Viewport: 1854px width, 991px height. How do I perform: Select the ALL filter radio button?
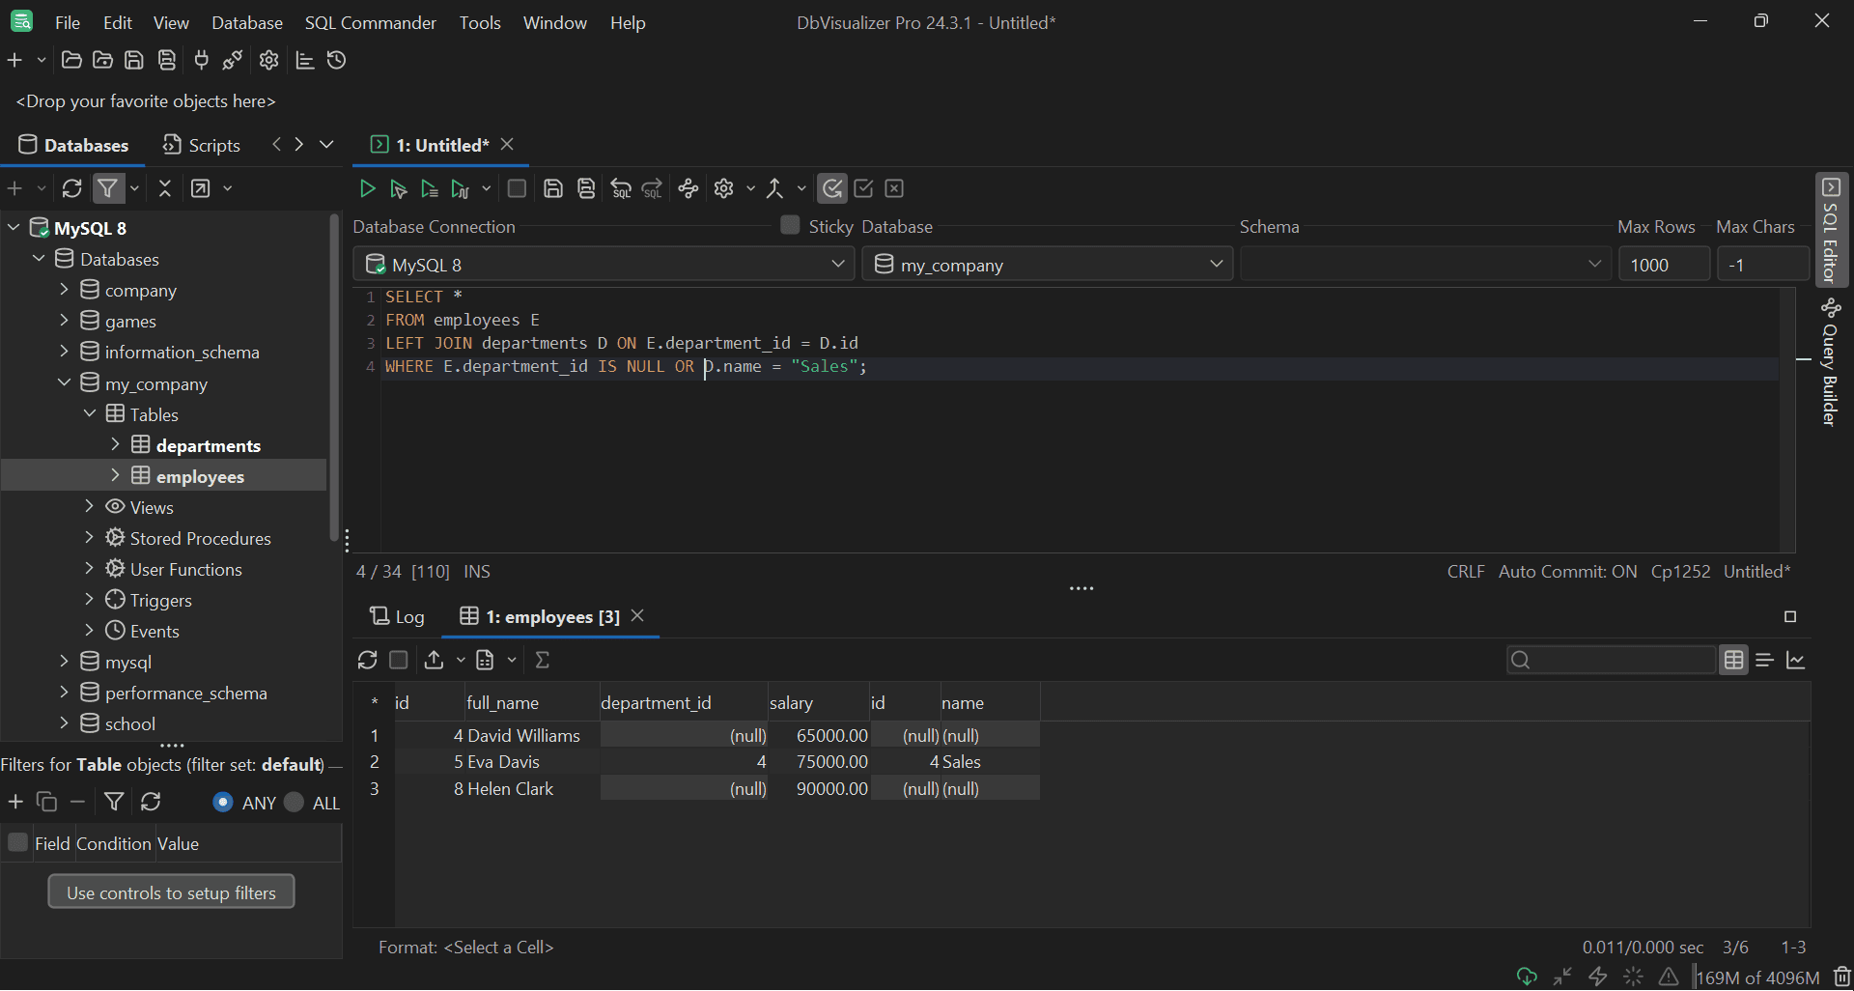pyautogui.click(x=294, y=803)
